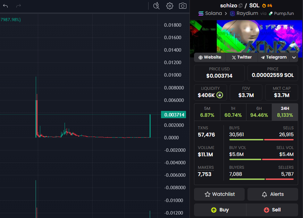Click the buys versus sells ratio bar
Image resolution: width=303 pixels, height=218 pixels.
261,140
